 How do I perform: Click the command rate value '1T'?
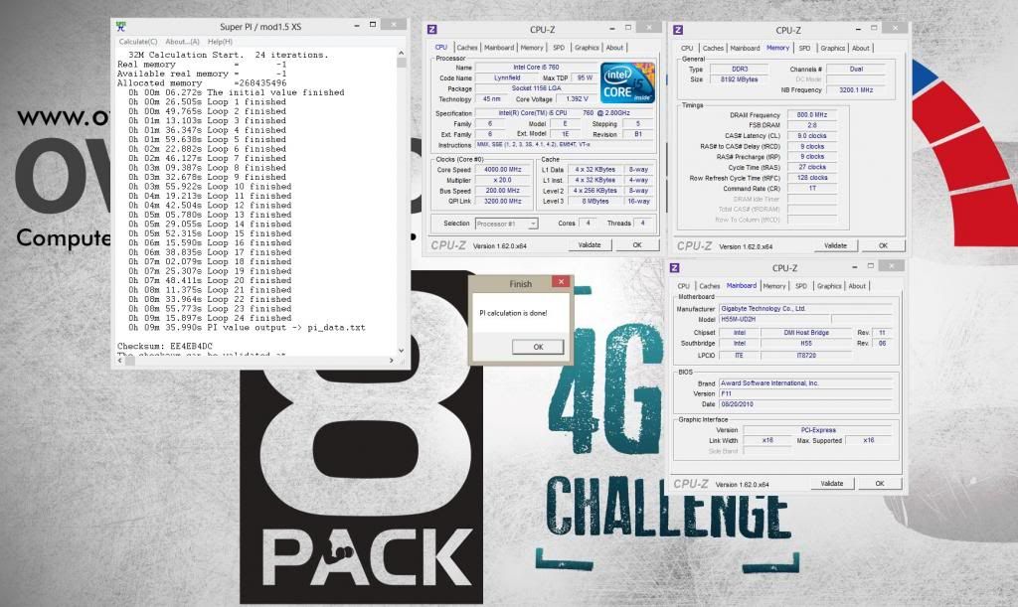812,188
